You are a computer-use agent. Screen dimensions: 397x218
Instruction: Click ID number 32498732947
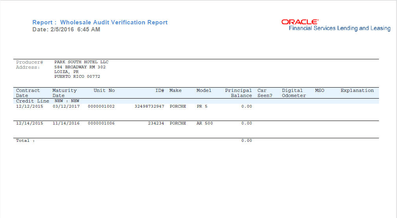coord(149,106)
